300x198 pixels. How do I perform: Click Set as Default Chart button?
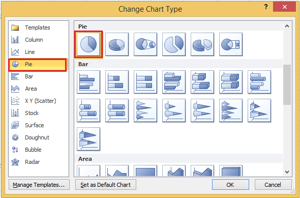(106, 185)
